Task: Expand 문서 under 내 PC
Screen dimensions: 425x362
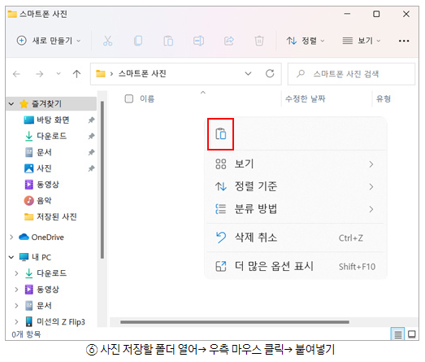Action: tap(16, 306)
